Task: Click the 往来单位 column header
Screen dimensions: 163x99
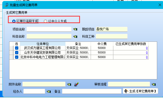Action: click(x=43, y=44)
